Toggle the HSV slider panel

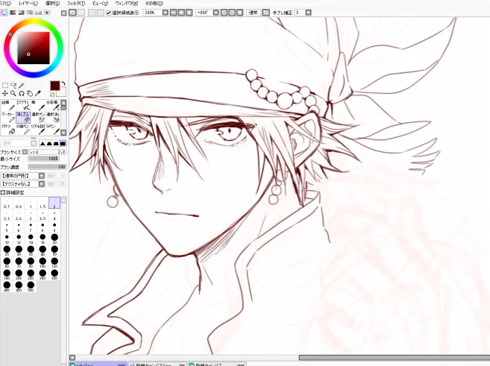click(21, 13)
